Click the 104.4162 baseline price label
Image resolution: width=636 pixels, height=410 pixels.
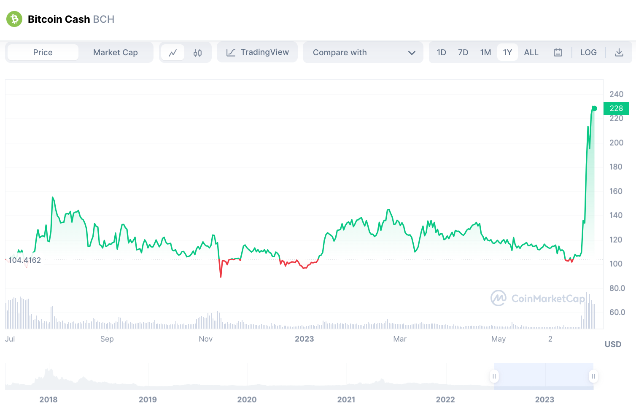24,260
